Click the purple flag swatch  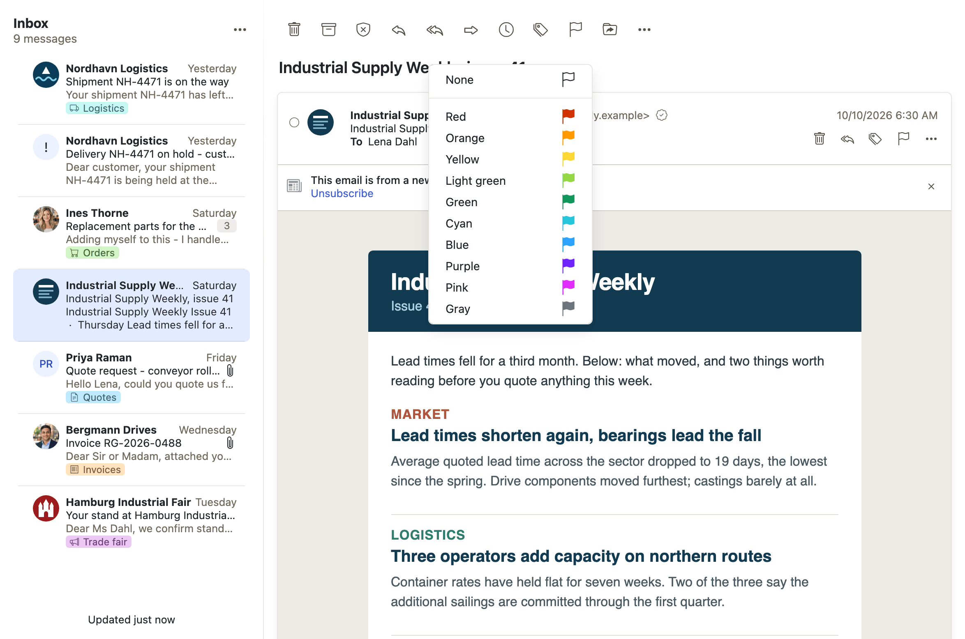click(x=568, y=266)
